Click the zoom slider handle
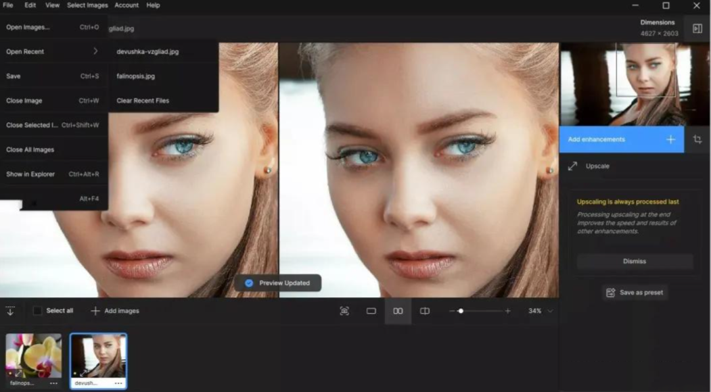Image resolution: width=711 pixels, height=392 pixels. pos(461,311)
